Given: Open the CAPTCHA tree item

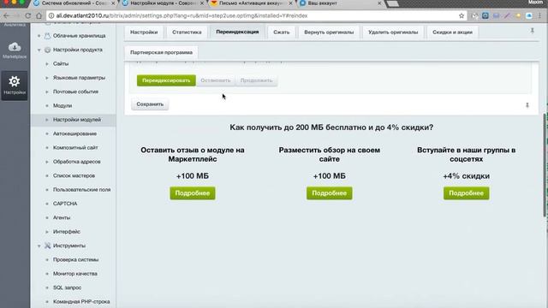Looking at the screenshot, I should coord(65,204).
